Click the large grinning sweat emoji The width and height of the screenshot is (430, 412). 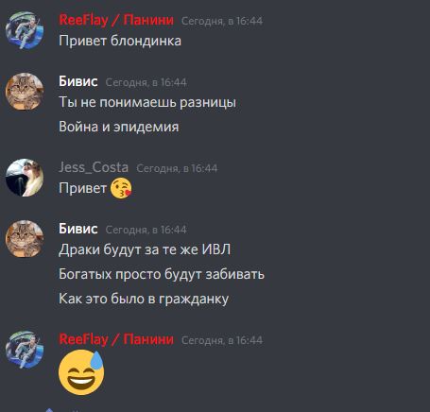(81, 372)
